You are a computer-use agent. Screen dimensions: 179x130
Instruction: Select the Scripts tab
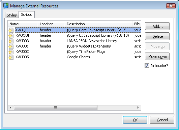tap(27, 14)
